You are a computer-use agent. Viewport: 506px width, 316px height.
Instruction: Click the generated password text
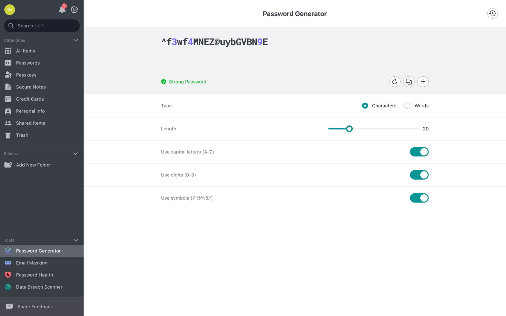[215, 42]
